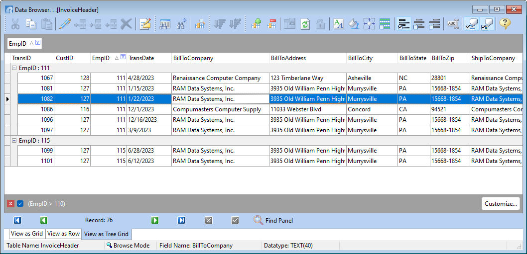Open the Find Panel
The width and height of the screenshot is (527, 254).
point(279,220)
